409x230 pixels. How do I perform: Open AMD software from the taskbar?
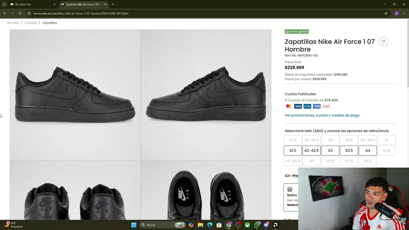pos(275,225)
